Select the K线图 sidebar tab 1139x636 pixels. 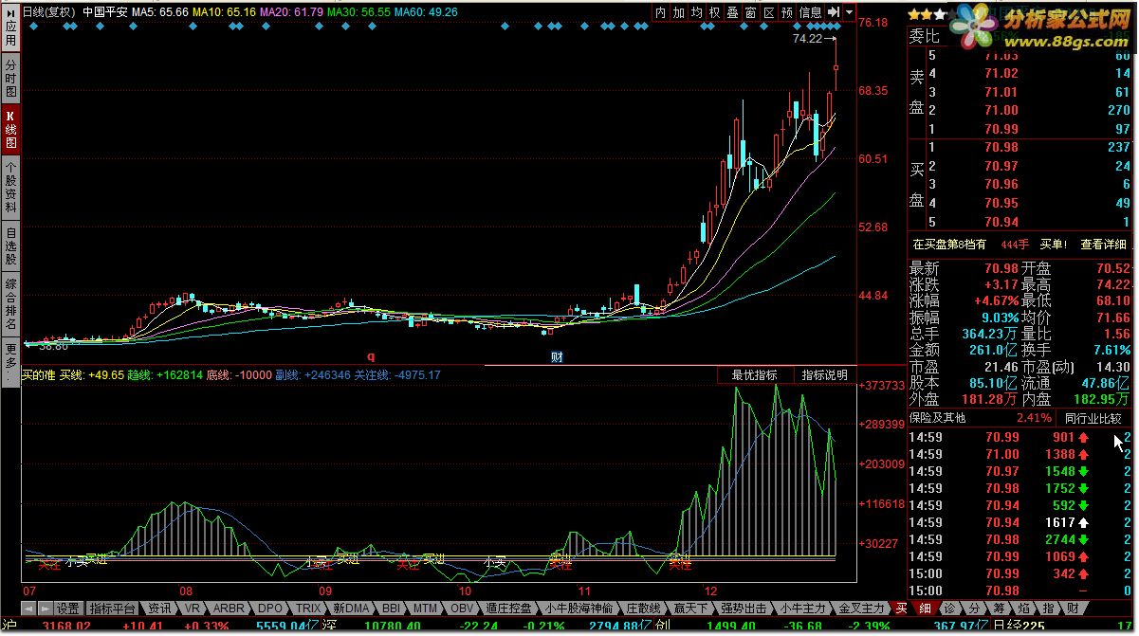pos(10,131)
